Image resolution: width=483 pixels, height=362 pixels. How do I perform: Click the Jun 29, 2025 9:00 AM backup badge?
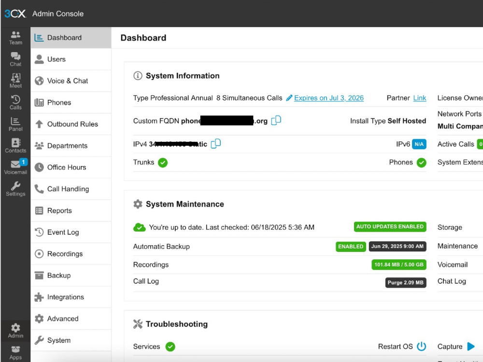point(398,246)
